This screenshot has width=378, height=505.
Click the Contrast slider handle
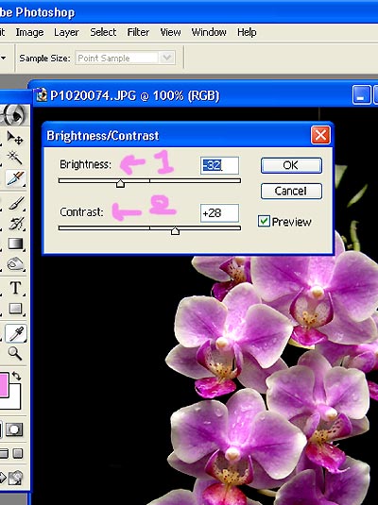[175, 230]
